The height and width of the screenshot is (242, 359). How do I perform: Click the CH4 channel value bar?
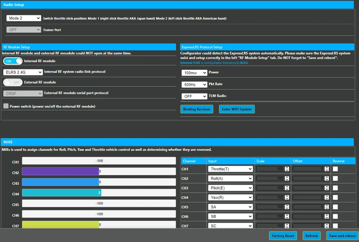99,193
